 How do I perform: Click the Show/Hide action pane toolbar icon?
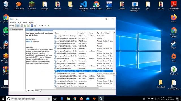[x=35, y=26]
